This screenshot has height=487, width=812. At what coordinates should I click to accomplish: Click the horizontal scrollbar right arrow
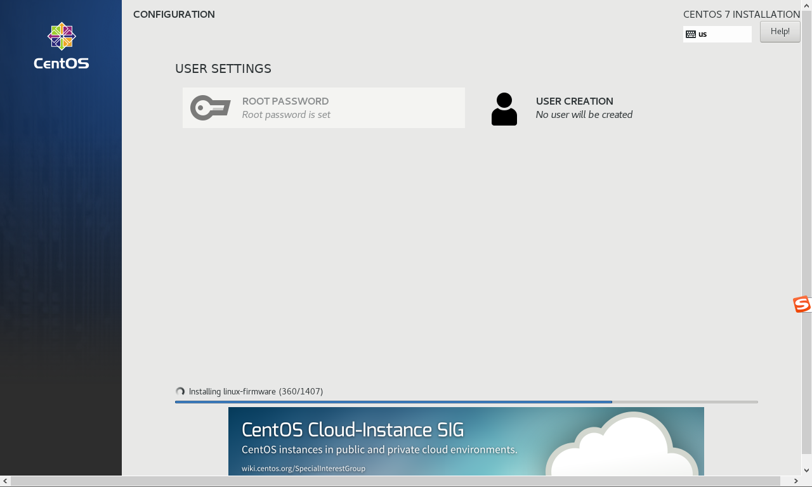tap(796, 481)
